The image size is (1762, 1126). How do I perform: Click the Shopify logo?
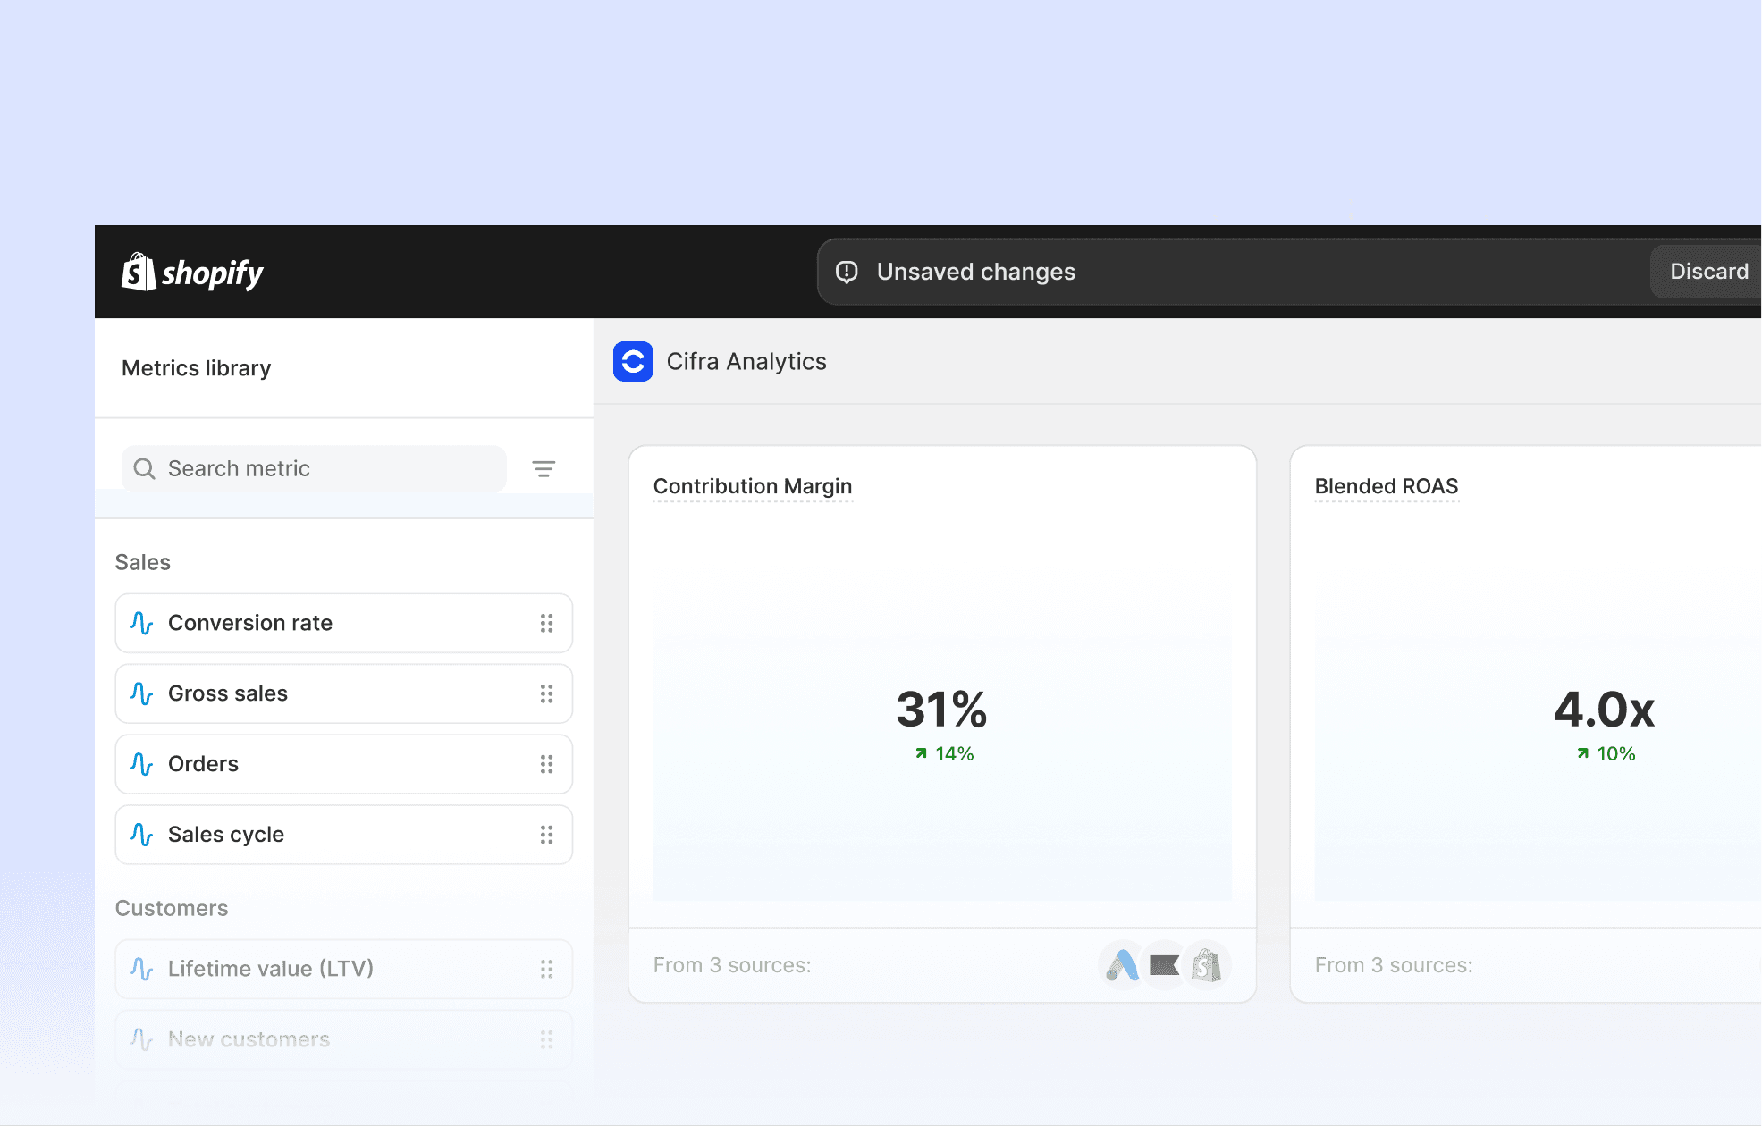[x=192, y=272]
